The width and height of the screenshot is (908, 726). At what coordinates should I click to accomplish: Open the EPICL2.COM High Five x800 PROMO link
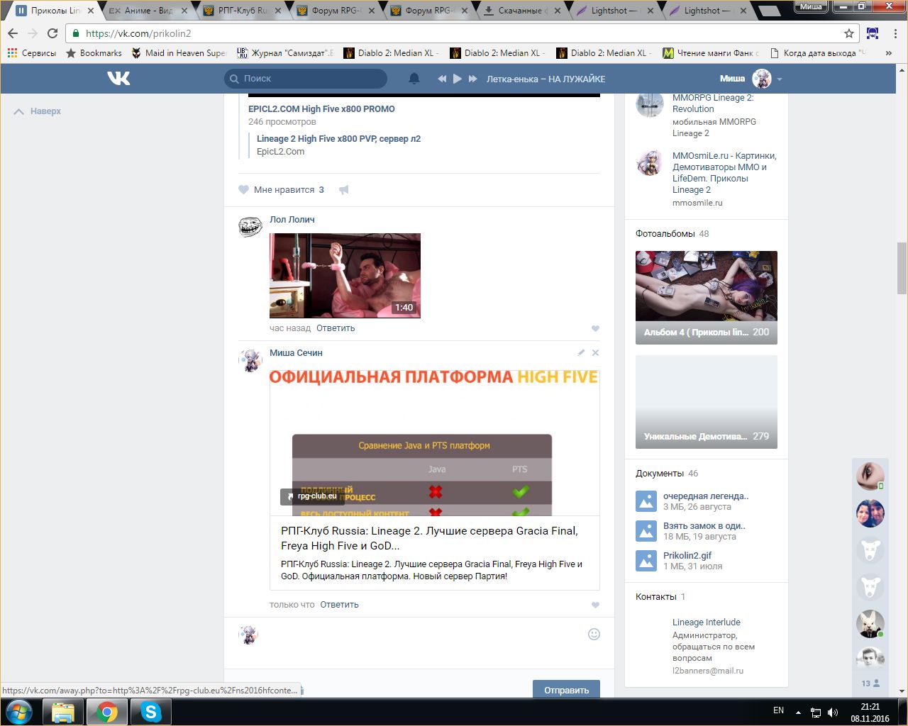pos(321,109)
